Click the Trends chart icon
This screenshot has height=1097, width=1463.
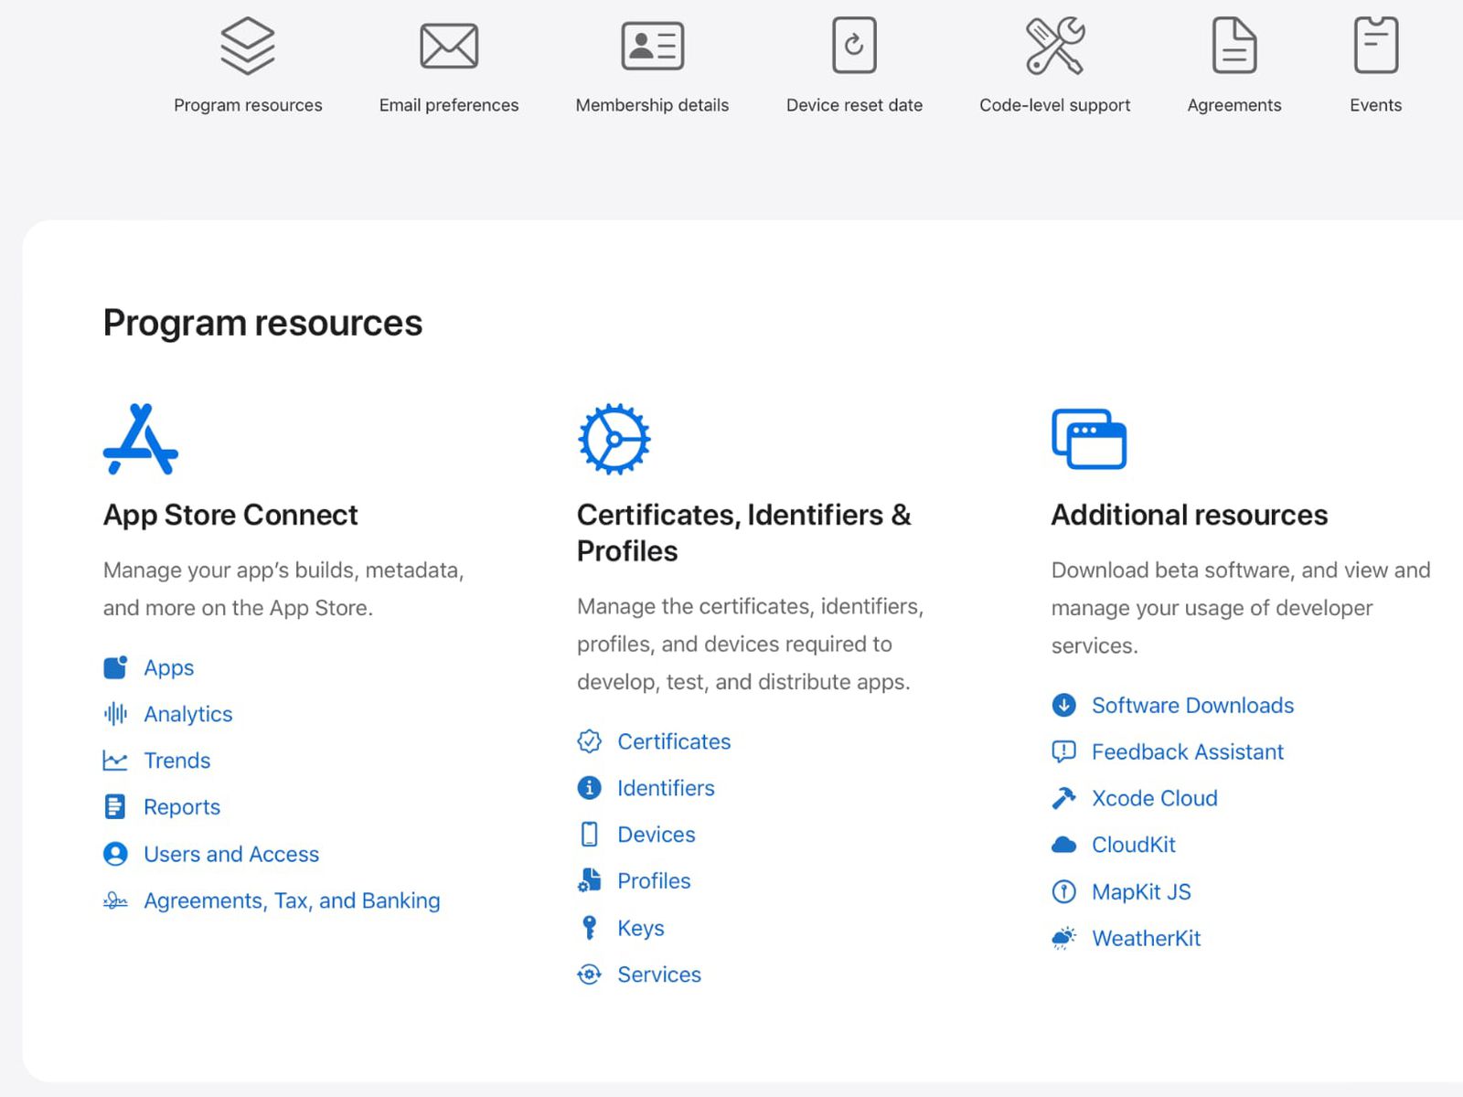point(115,761)
